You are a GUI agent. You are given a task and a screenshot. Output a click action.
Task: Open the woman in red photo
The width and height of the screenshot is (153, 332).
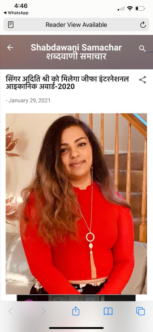pos(76,204)
